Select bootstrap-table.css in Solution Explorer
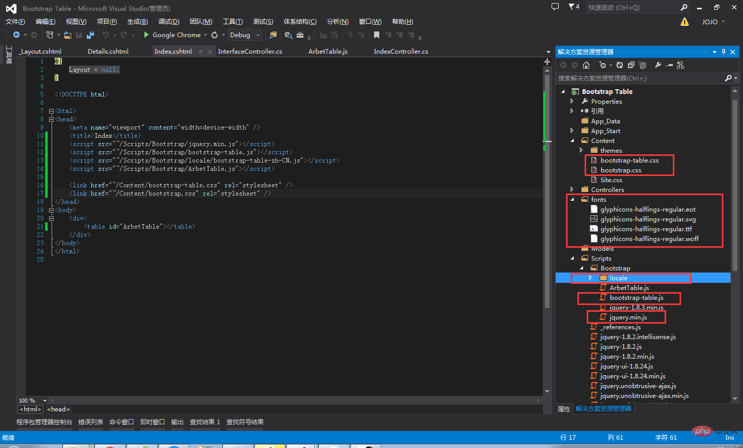Screen dimensions: 743x448 point(629,160)
